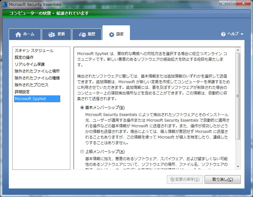253x197 pixels.
Task: Click the gear icon on 設定 tab
Action: 112,34
